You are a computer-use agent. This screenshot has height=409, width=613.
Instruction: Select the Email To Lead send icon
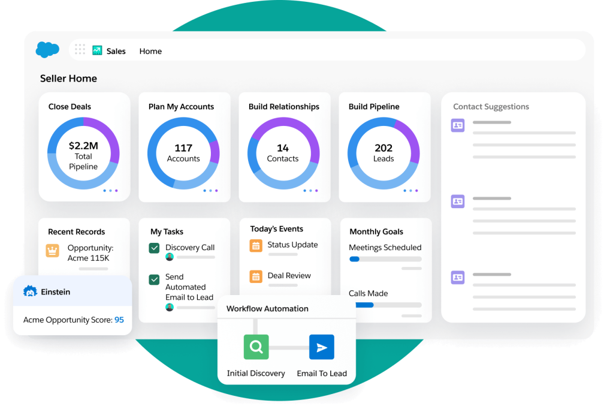coord(322,347)
